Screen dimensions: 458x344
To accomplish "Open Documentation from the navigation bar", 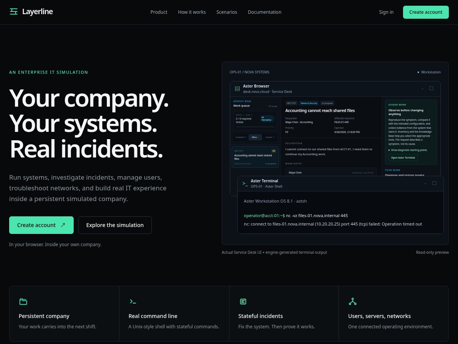I will [264, 12].
